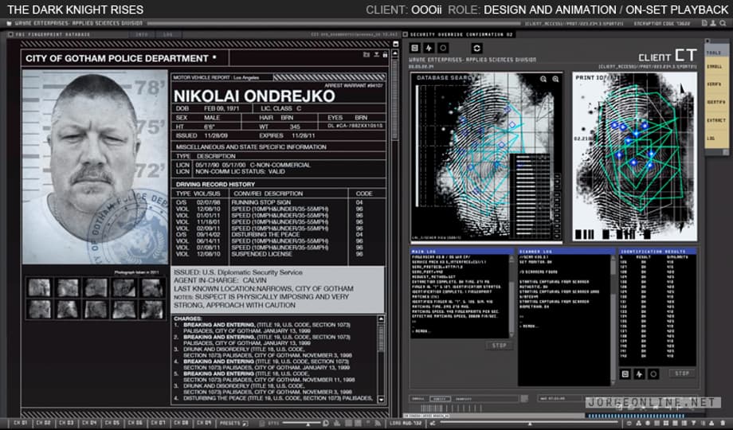Open the Presets dropdown in bottom bar
733x430 pixels.
231,422
